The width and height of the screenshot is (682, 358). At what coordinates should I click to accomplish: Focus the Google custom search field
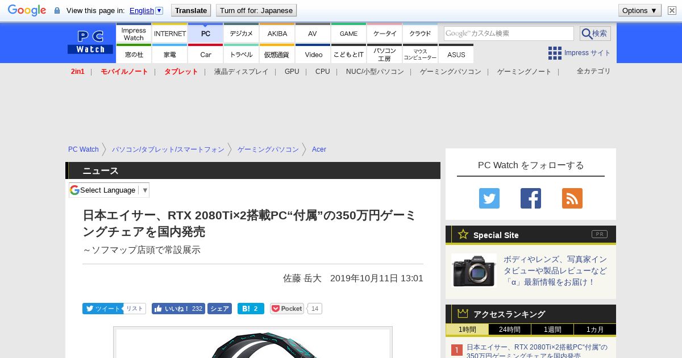click(509, 34)
